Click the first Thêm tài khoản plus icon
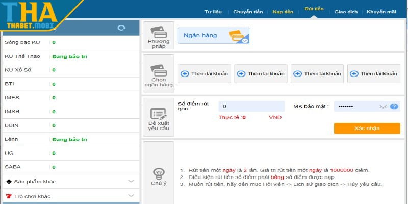Viewport: 408px width, 204px height. tap(185, 74)
